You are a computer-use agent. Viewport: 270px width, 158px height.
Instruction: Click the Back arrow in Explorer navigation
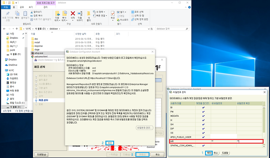point(4,29)
